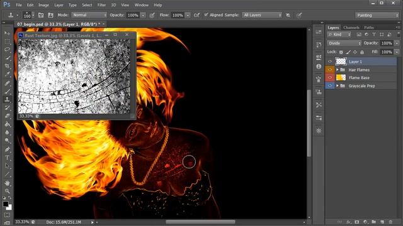Select the Eraser tool
Screen dimensions: 403x226
(7, 116)
